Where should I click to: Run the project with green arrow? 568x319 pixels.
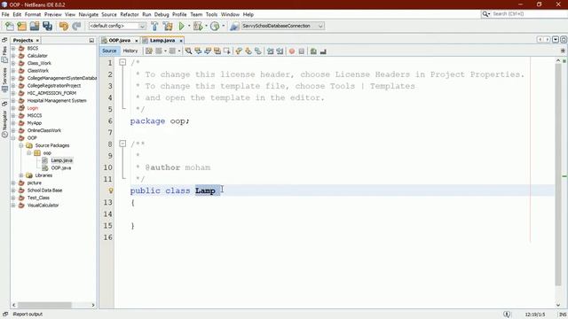pos(181,26)
